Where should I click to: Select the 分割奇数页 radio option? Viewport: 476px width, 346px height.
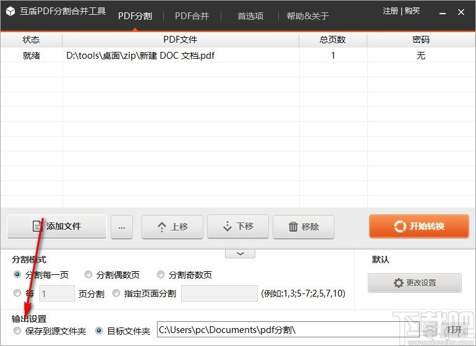[x=161, y=275]
